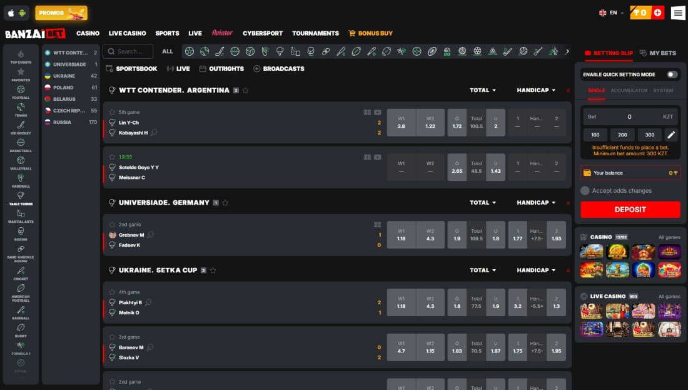Select Volleyball in the sports sidebar
Viewport: 688px width, 390px height.
(21, 163)
